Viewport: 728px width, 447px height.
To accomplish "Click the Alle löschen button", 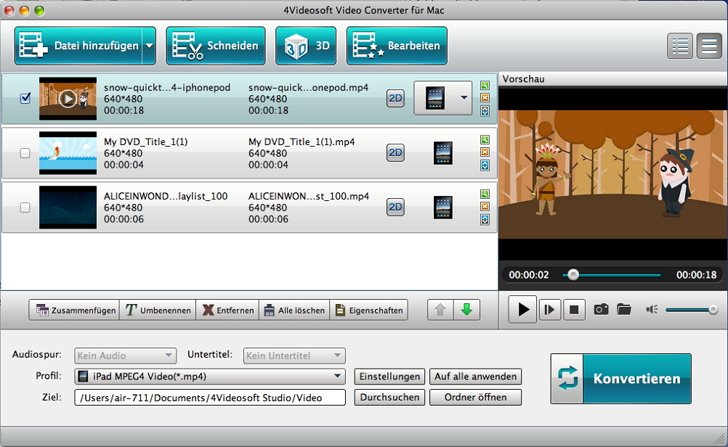I will click(294, 310).
